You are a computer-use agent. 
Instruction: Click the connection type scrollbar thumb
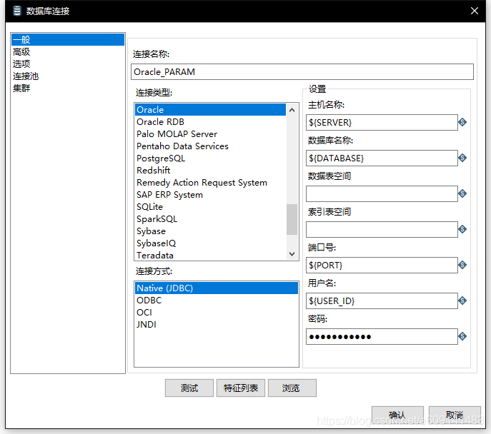click(x=292, y=219)
